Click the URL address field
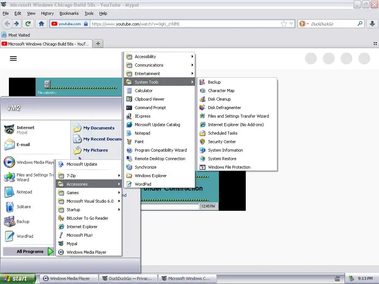379x284 pixels. click(185, 24)
